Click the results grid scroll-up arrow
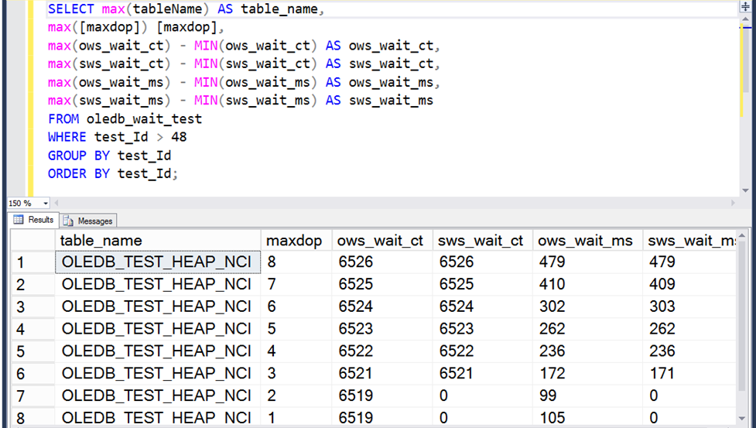Screen dimensions: 756x428 click(741, 236)
